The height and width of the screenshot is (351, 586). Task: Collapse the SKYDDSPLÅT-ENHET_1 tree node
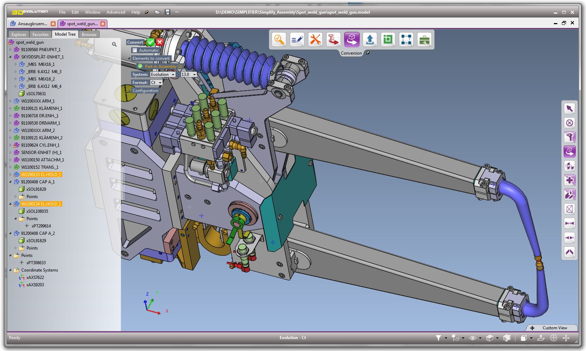coord(10,57)
